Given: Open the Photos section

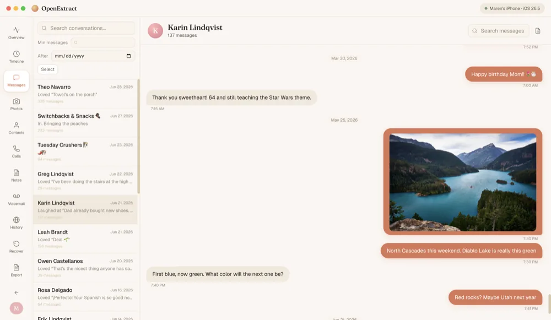Looking at the screenshot, I should 16,104.
